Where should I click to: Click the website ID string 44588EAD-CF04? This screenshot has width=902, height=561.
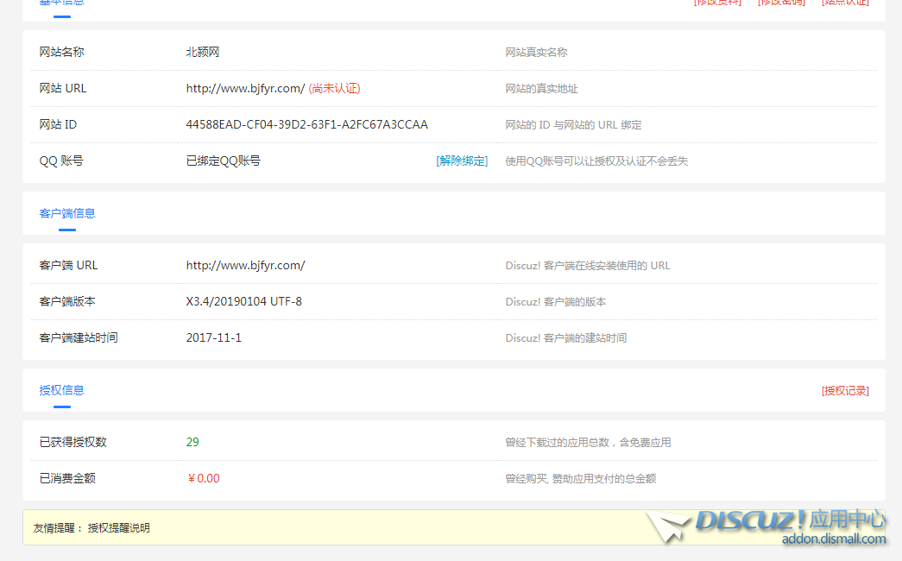pos(306,124)
